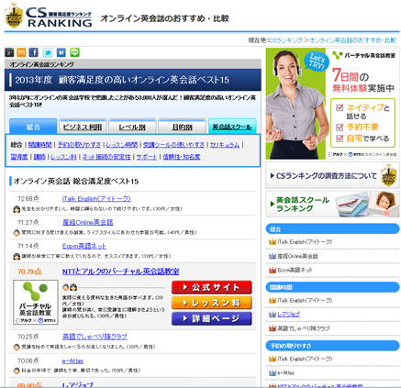Open the バーチャル英会話教室 logo thumbnail

(x=36, y=302)
